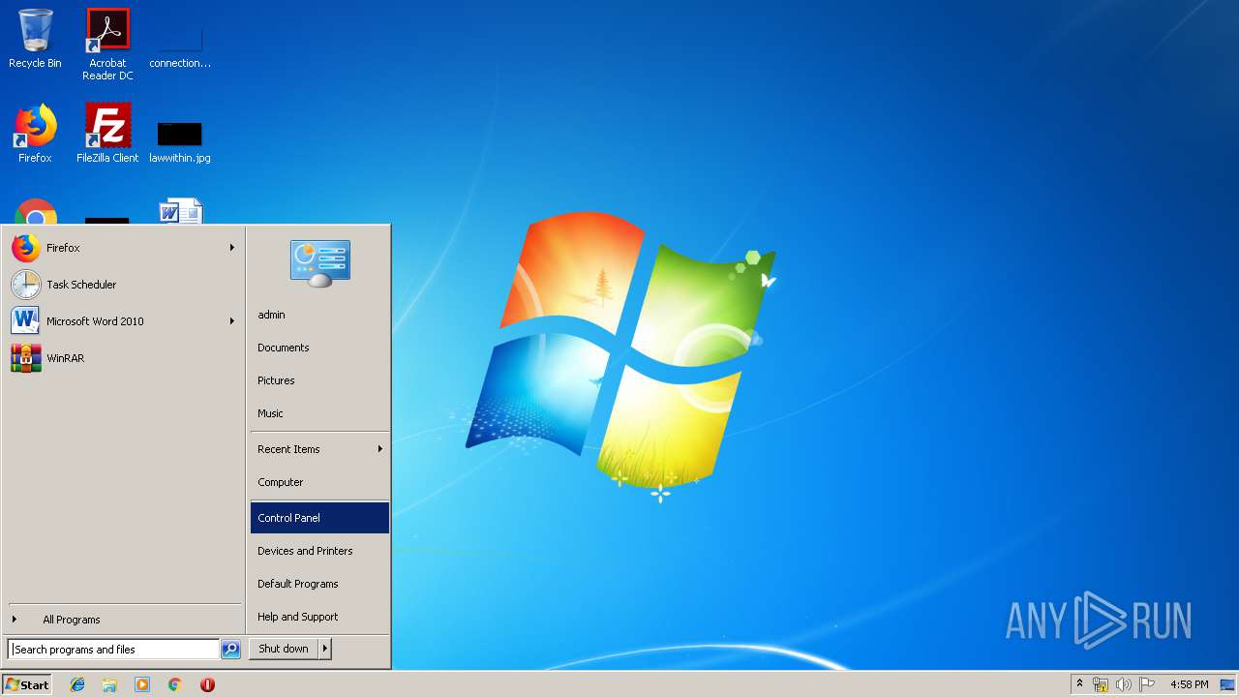The width and height of the screenshot is (1239, 697).
Task: Click the volume speaker tray icon
Action: tap(1123, 684)
